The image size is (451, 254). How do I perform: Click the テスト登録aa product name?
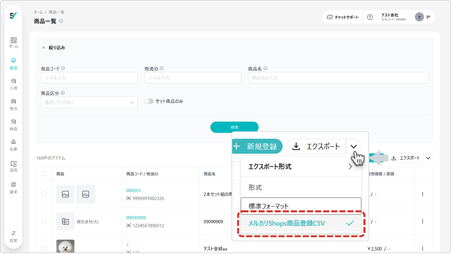[x=216, y=249]
